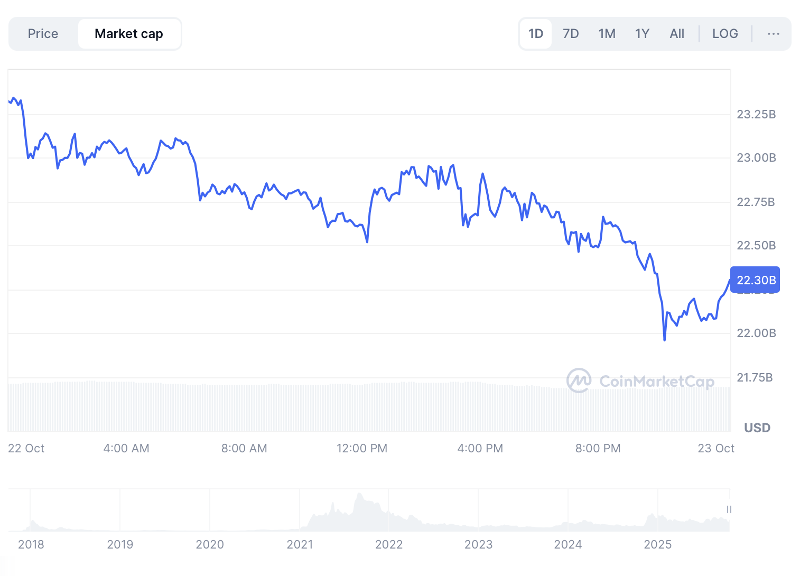Click 2025 on the history timeline
The image size is (800, 576).
coord(657,544)
